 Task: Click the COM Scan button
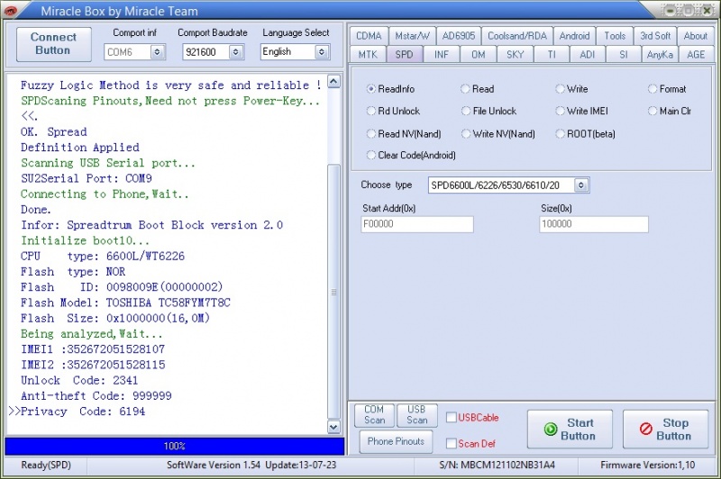click(374, 415)
